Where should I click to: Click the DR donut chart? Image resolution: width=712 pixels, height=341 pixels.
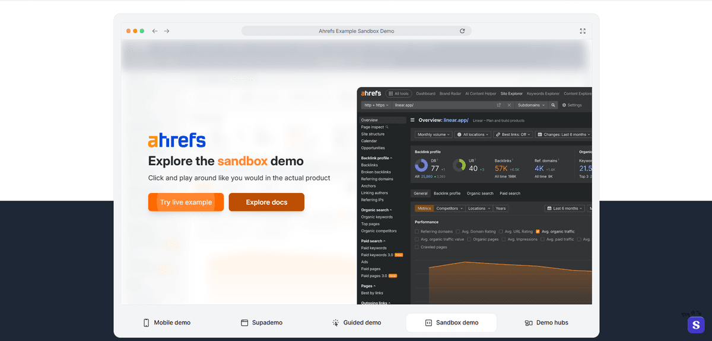421,165
